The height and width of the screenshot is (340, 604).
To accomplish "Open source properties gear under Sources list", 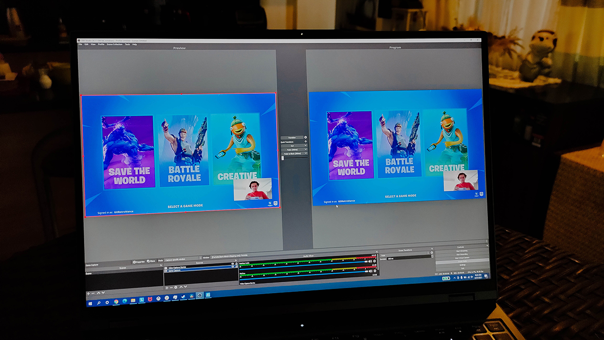I will (176, 287).
